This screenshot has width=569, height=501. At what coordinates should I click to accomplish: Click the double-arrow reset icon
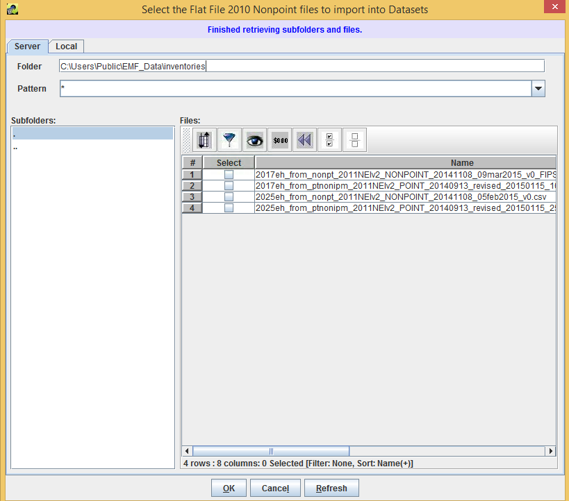click(x=304, y=139)
